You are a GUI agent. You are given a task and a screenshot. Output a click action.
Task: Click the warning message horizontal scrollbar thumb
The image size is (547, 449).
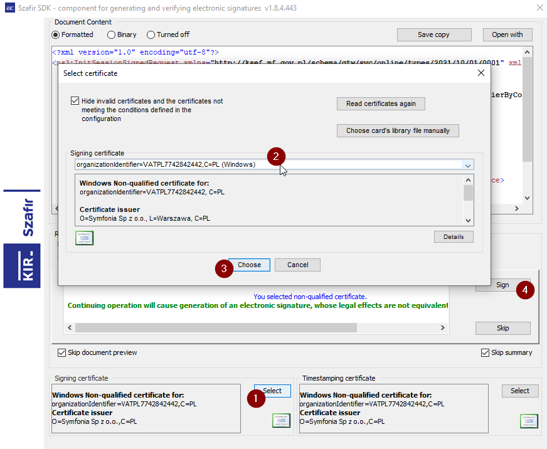[x=216, y=327]
